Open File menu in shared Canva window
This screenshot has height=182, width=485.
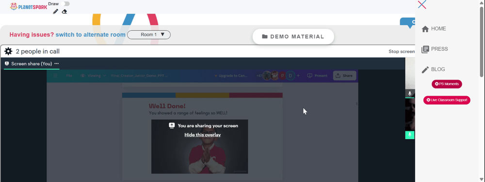pos(69,76)
